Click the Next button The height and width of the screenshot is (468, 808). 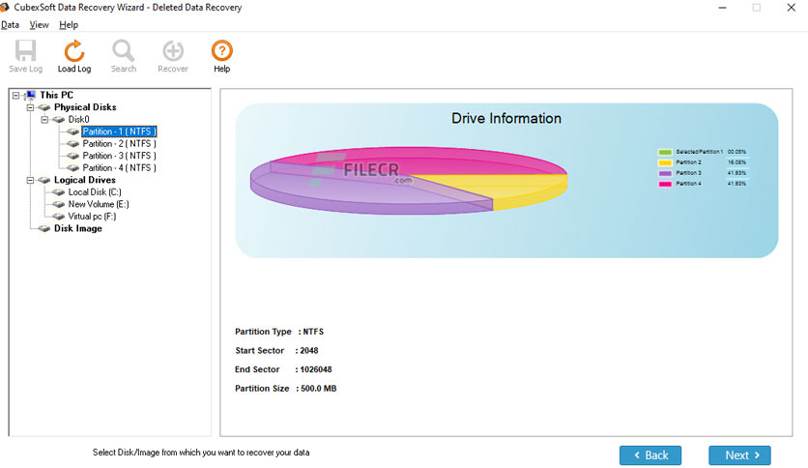(x=739, y=455)
